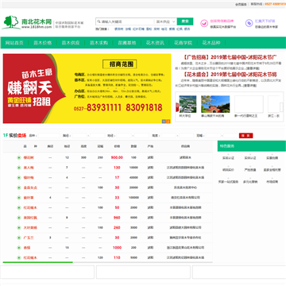Click the 960 price value

[x=117, y=218]
